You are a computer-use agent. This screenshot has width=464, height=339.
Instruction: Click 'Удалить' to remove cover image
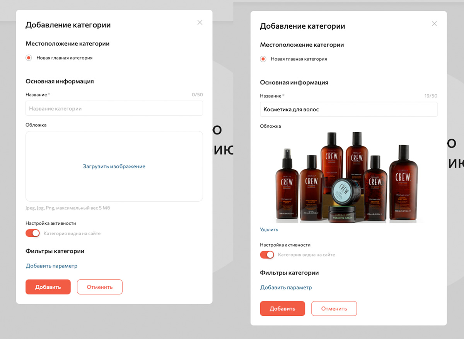(269, 229)
